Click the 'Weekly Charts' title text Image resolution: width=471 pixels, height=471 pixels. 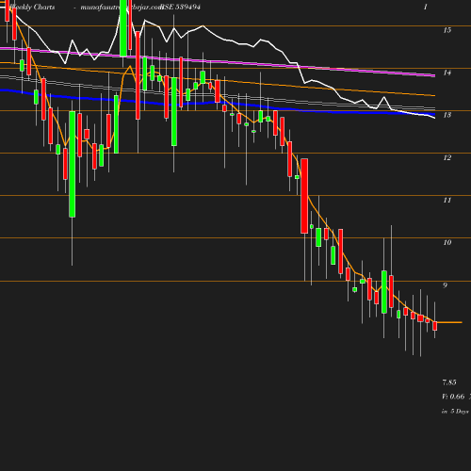[x=32, y=8]
